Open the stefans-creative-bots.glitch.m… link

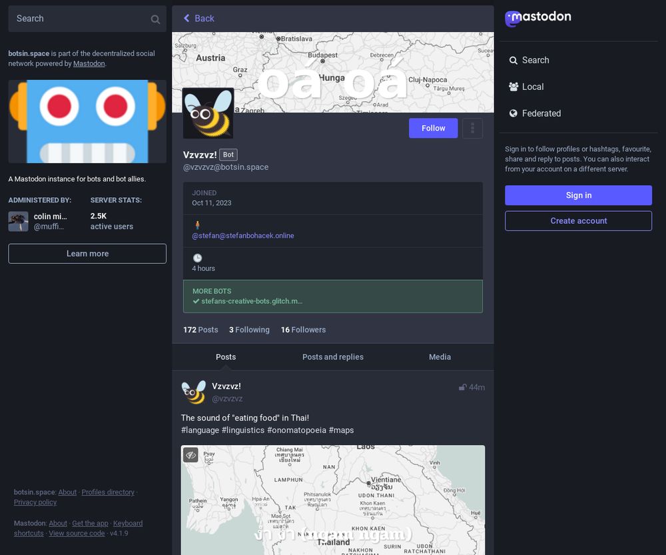(252, 301)
